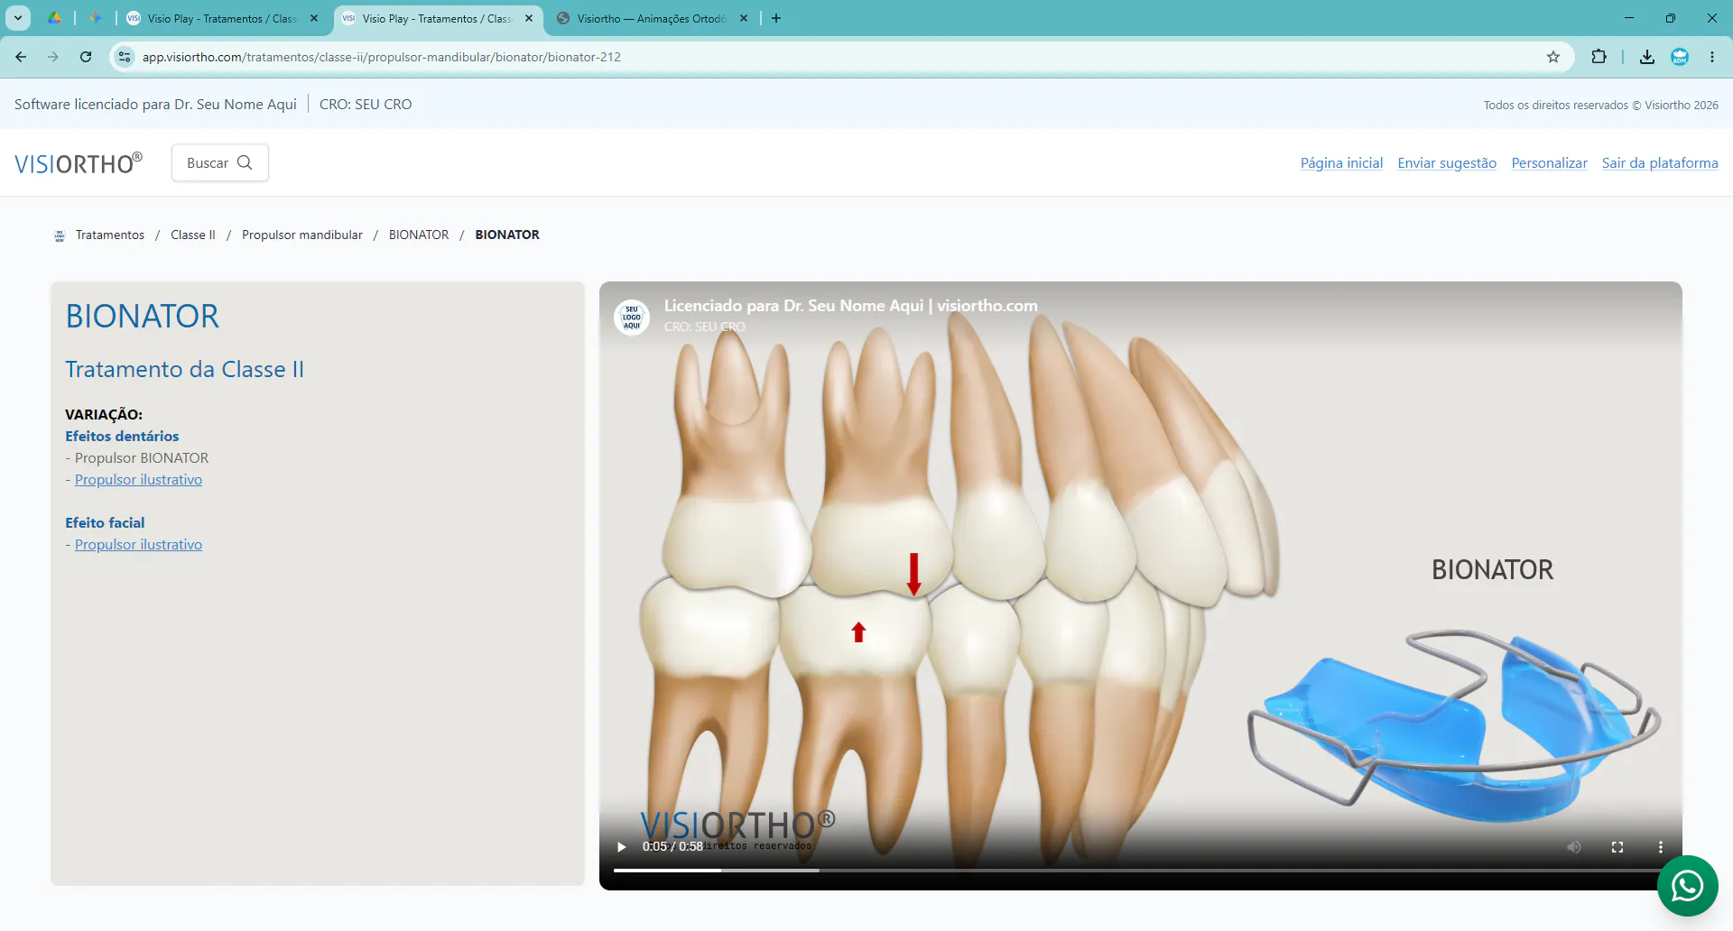
Task: Close the first Visio Play tab
Action: coord(314,18)
